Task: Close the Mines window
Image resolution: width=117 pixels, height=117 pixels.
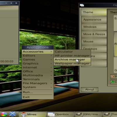Action: 16,3
